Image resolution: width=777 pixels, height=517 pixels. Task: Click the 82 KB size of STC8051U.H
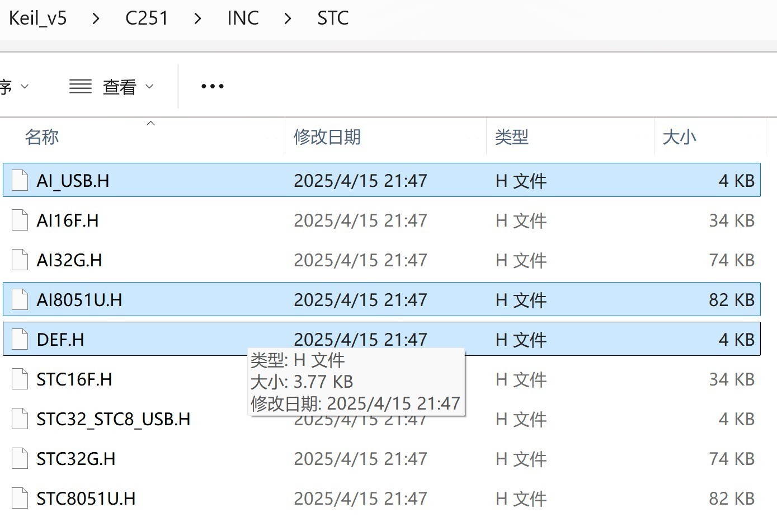tap(732, 499)
